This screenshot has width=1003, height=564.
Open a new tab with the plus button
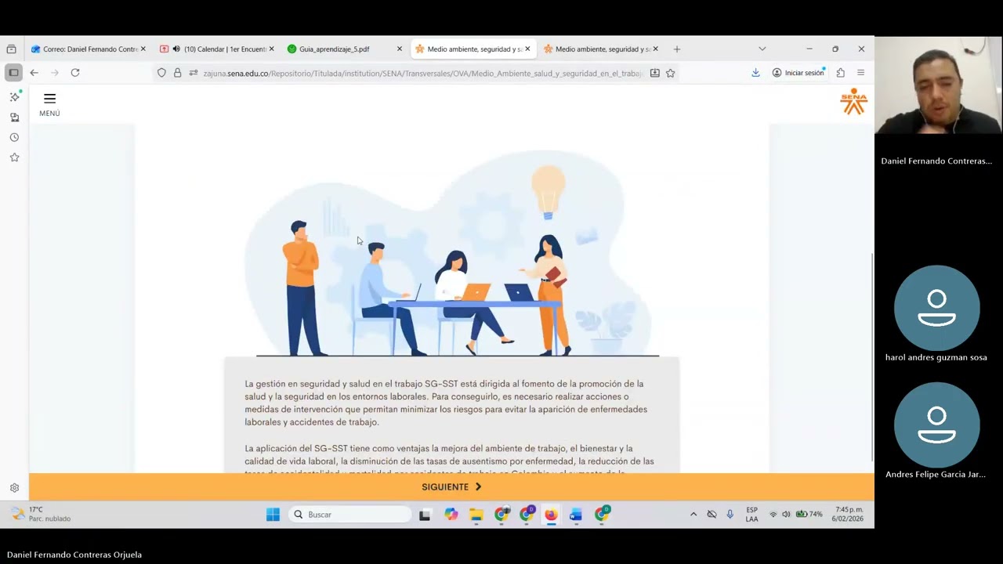[x=677, y=49]
